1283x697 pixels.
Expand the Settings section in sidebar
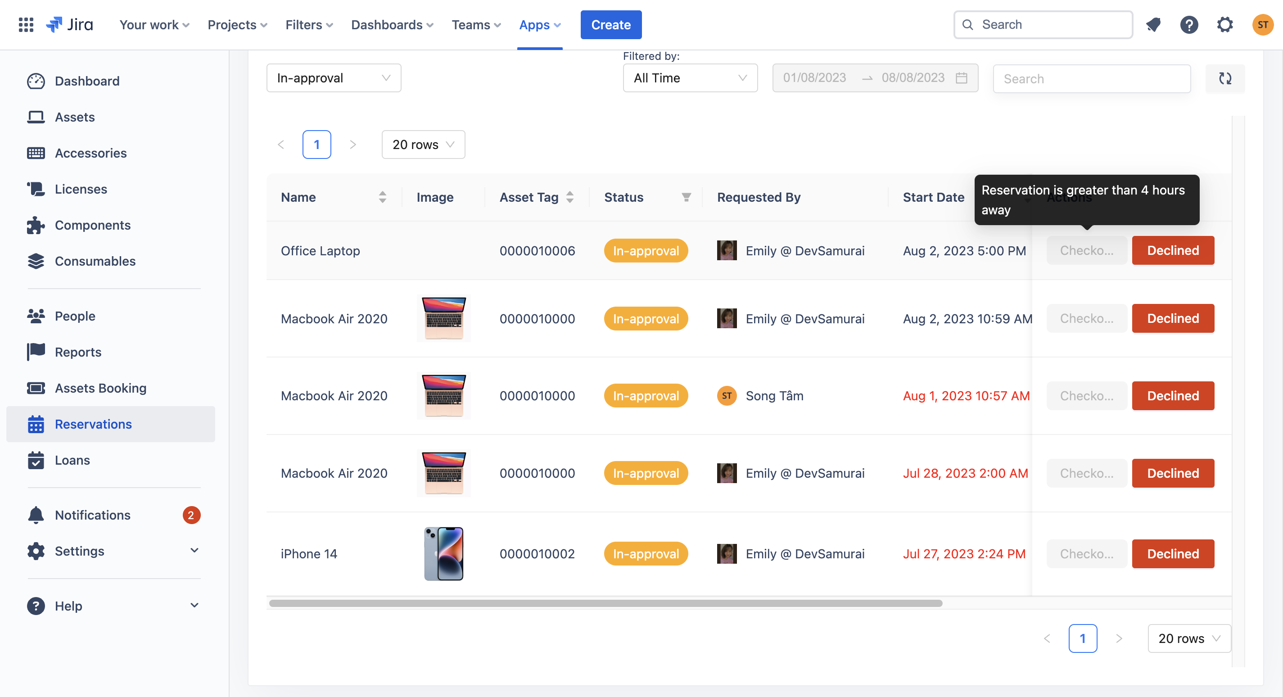[x=194, y=551]
